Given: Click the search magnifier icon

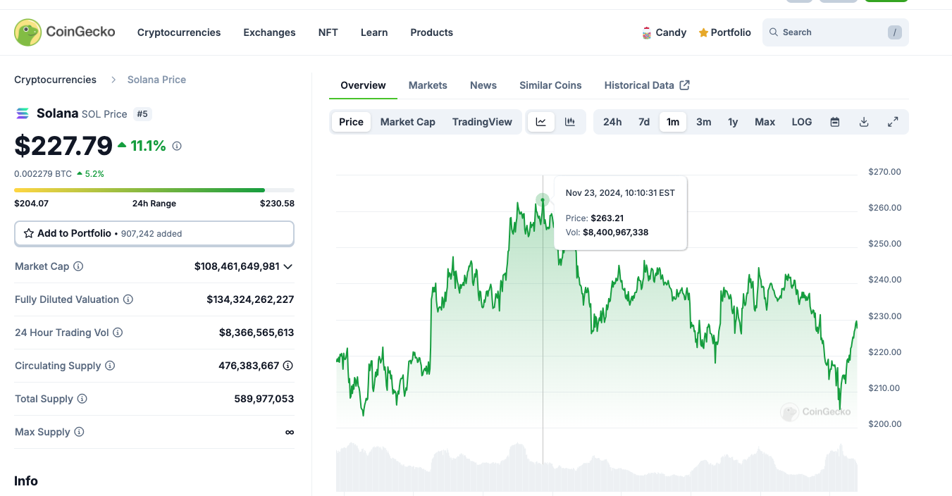Looking at the screenshot, I should (x=773, y=32).
